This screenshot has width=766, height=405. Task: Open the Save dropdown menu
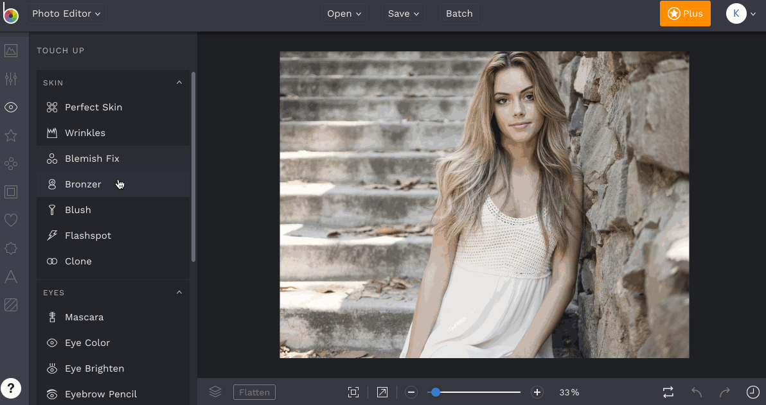click(403, 13)
